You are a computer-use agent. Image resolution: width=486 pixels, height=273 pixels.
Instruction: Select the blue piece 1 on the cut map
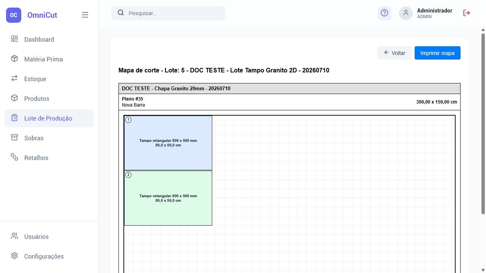pos(168,143)
